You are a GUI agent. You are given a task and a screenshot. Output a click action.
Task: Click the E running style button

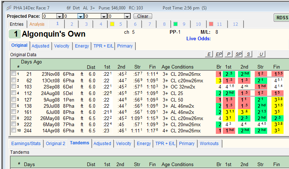(x=209, y=54)
